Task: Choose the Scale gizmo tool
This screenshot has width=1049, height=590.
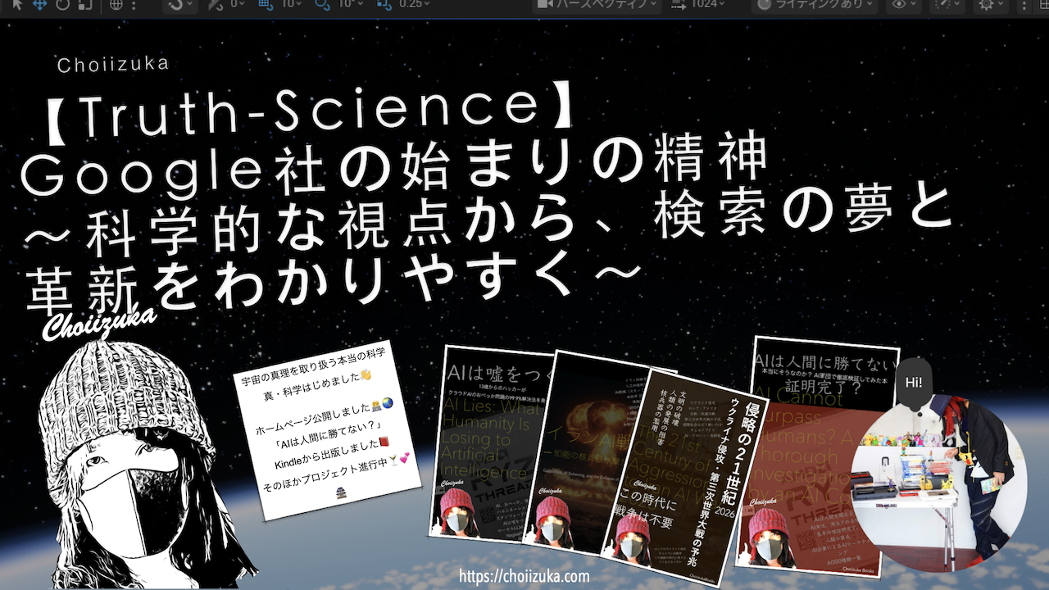Action: click(x=85, y=4)
